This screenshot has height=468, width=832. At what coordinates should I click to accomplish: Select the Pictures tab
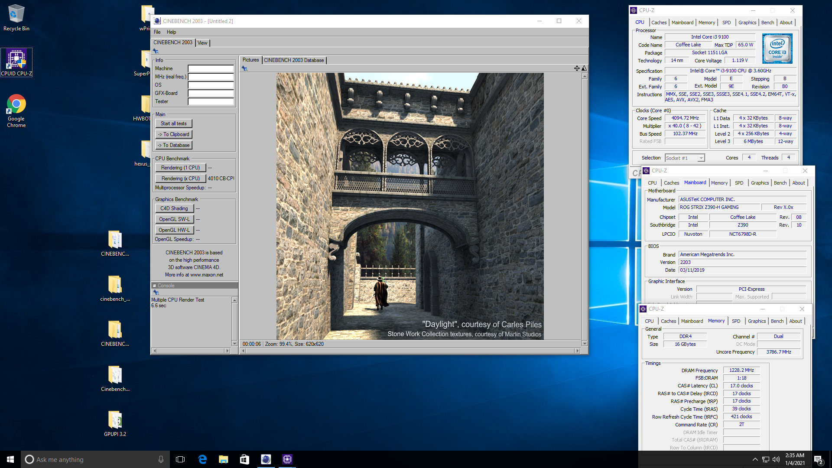pyautogui.click(x=250, y=60)
